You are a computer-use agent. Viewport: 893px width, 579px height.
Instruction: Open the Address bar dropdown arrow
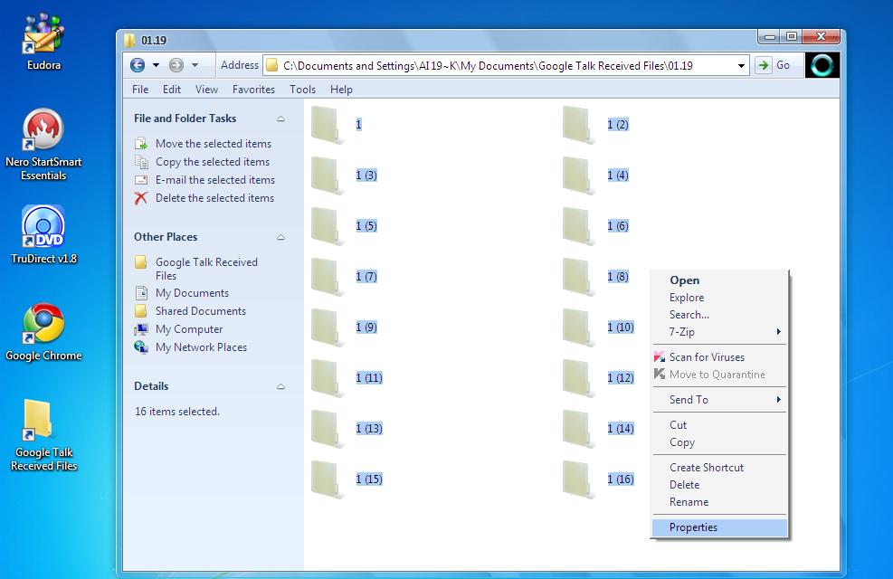point(741,65)
